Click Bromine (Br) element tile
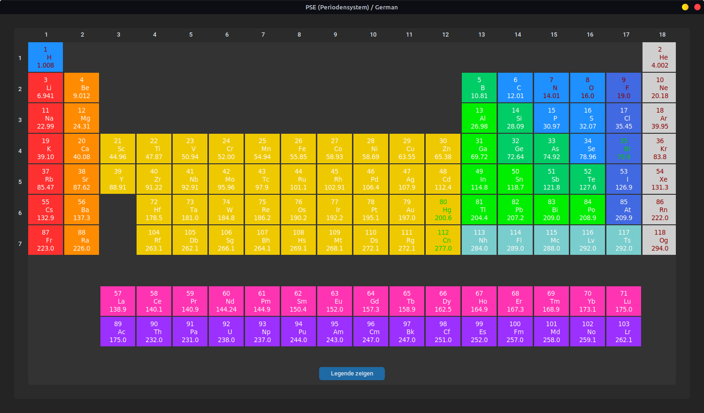 click(x=624, y=149)
